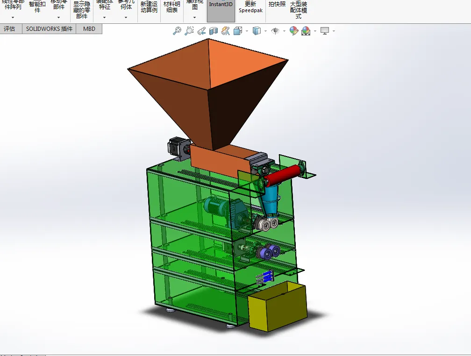Toggle the Instant3D button
Viewport: 471px width, 356px height.
click(221, 11)
